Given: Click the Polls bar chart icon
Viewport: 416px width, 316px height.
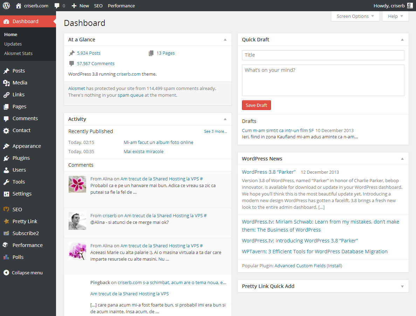Looking at the screenshot, I should (6, 257).
